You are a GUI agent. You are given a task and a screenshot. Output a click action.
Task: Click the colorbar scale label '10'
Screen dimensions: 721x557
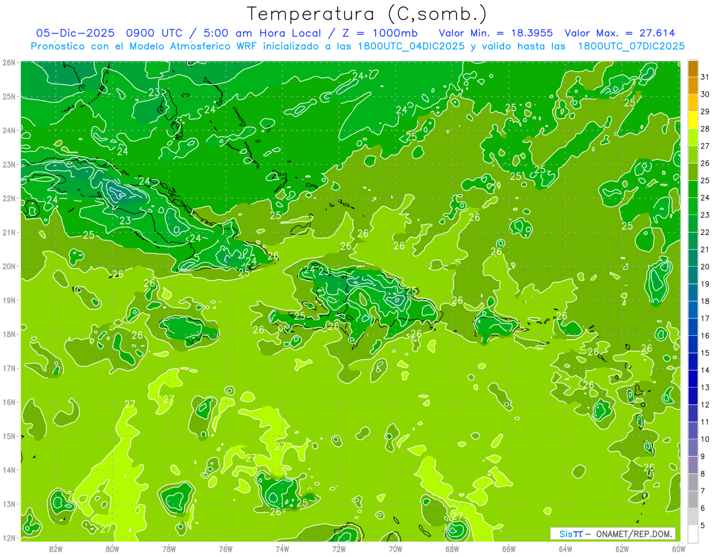click(x=705, y=439)
